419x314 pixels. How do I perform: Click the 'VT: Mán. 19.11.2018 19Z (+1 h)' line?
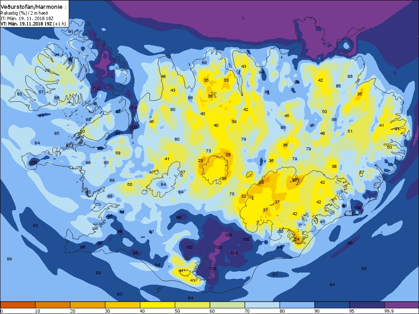coord(33,24)
